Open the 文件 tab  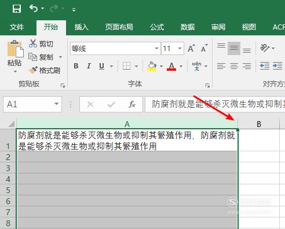pos(17,27)
